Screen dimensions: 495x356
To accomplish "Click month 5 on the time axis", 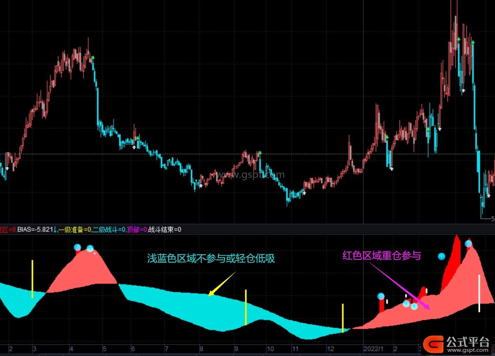I will point(104,349).
